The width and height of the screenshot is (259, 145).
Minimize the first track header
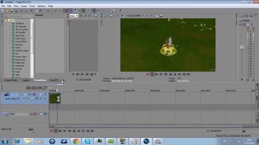click(2, 94)
